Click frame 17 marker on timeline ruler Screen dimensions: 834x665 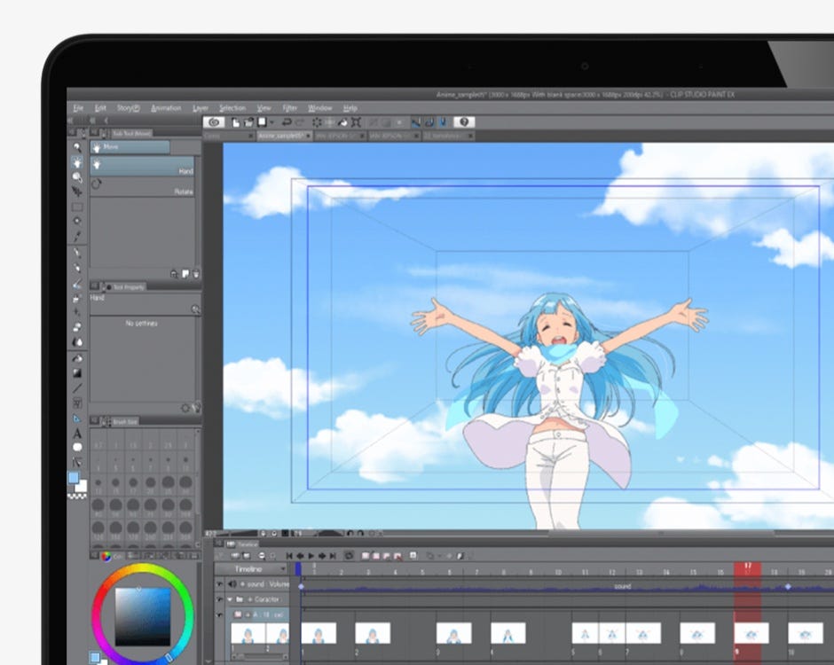[x=747, y=568]
